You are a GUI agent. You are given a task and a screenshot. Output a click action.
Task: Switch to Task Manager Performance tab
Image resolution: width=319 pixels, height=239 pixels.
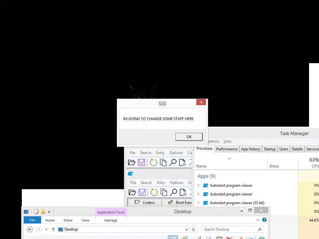(227, 149)
